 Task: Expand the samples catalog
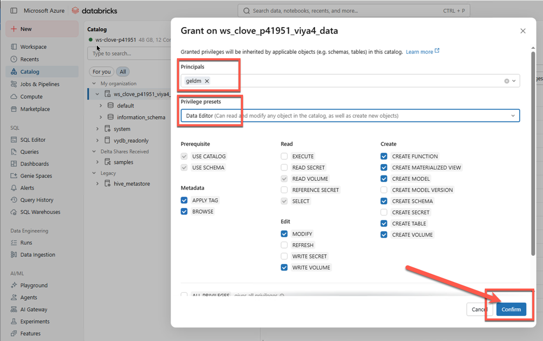coord(97,162)
